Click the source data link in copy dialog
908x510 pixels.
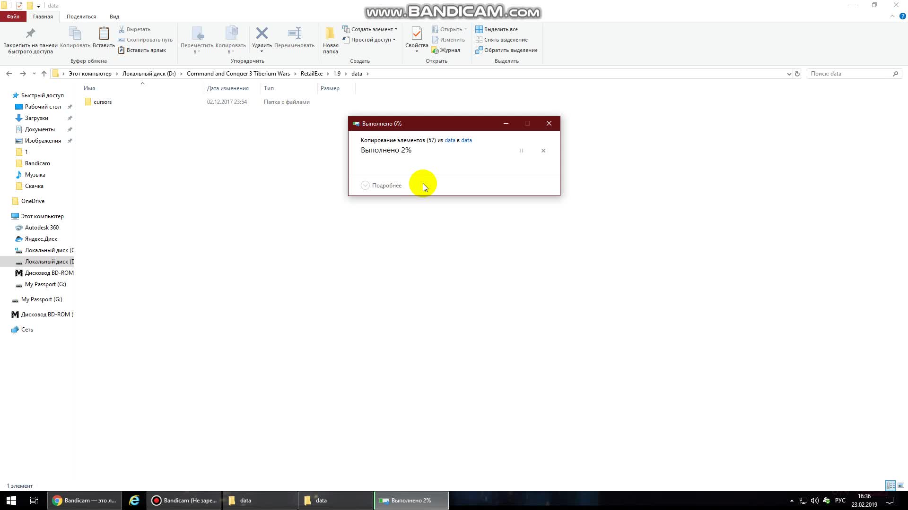point(450,140)
